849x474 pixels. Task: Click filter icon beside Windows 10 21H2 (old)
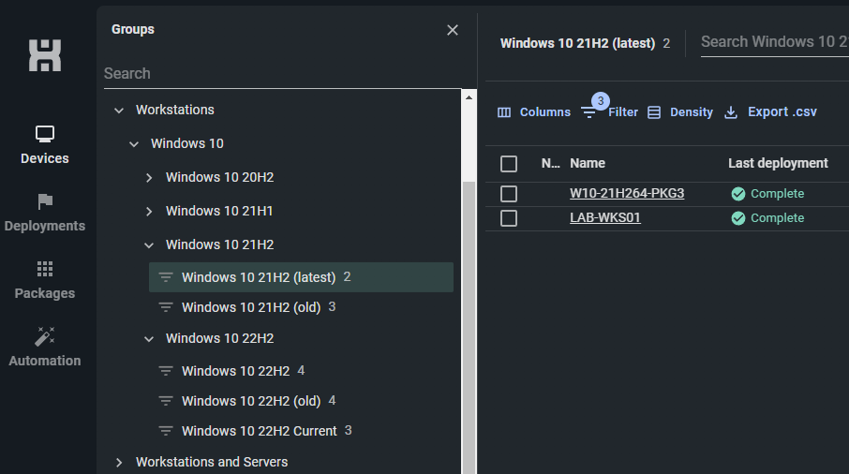click(x=166, y=307)
